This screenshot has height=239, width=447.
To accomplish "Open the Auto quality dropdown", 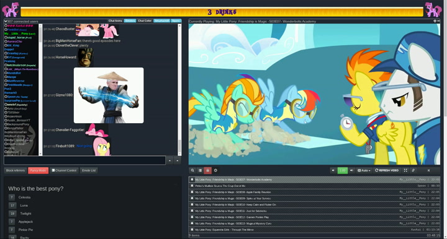I will coord(364,170).
